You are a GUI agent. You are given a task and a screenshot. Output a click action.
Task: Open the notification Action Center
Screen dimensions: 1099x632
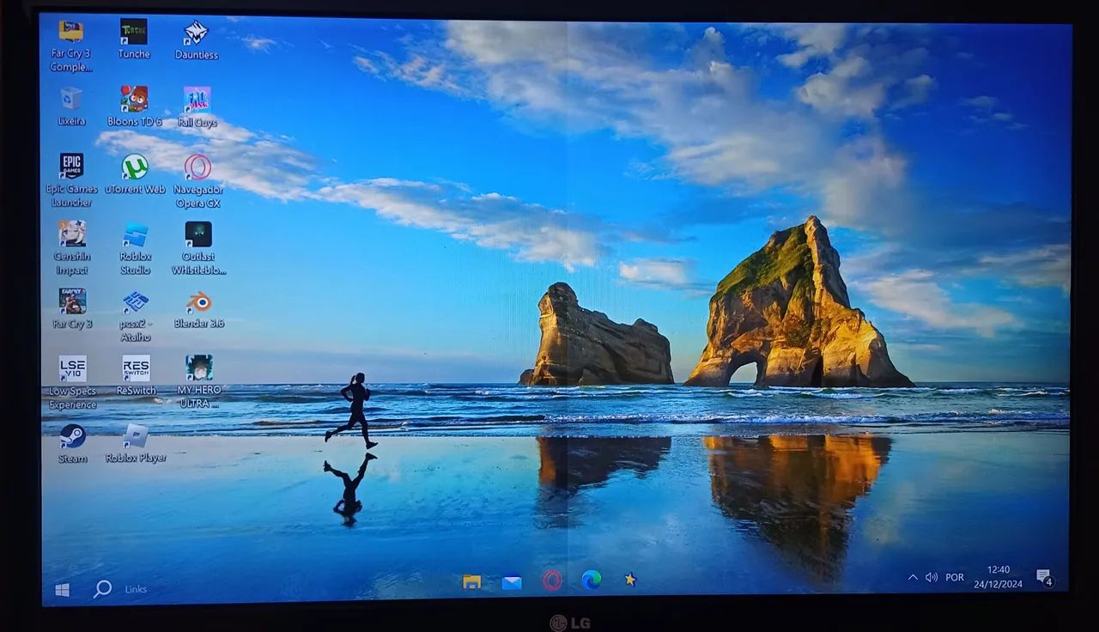click(1044, 577)
